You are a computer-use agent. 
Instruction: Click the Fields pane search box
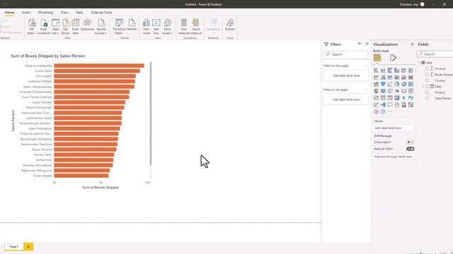(x=436, y=54)
